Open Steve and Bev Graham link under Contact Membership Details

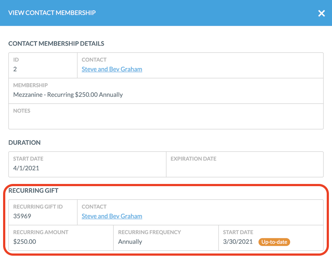112,69
